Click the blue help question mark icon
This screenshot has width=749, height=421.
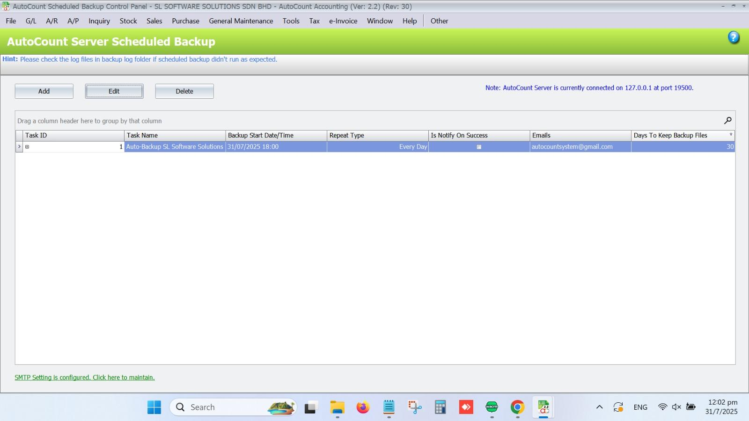[x=734, y=37]
